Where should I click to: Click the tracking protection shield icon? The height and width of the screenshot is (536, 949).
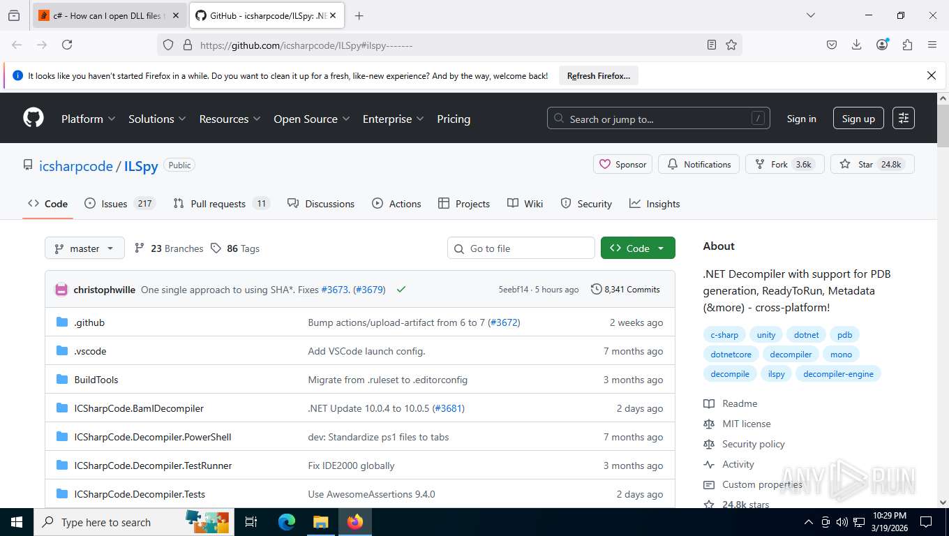point(168,45)
